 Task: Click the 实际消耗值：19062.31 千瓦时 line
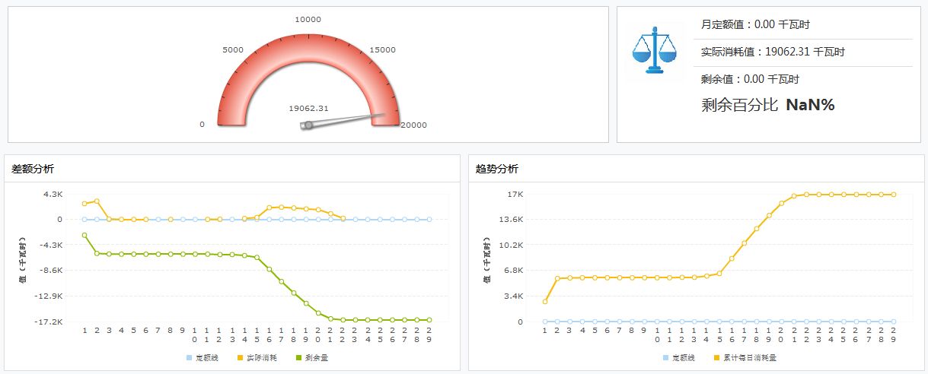pyautogui.click(x=773, y=52)
